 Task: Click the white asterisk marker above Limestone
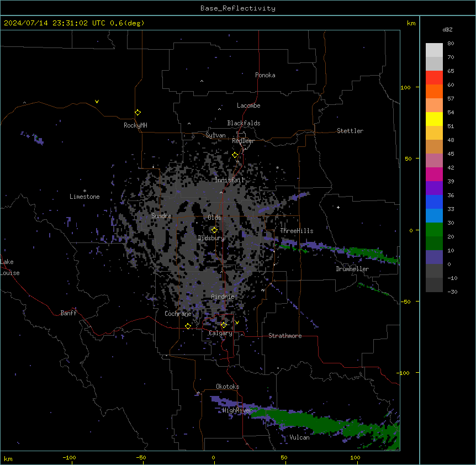84,191
